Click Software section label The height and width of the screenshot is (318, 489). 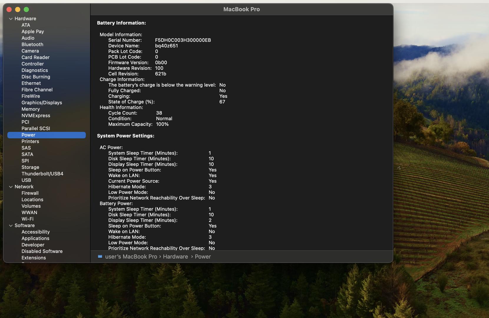click(x=25, y=226)
